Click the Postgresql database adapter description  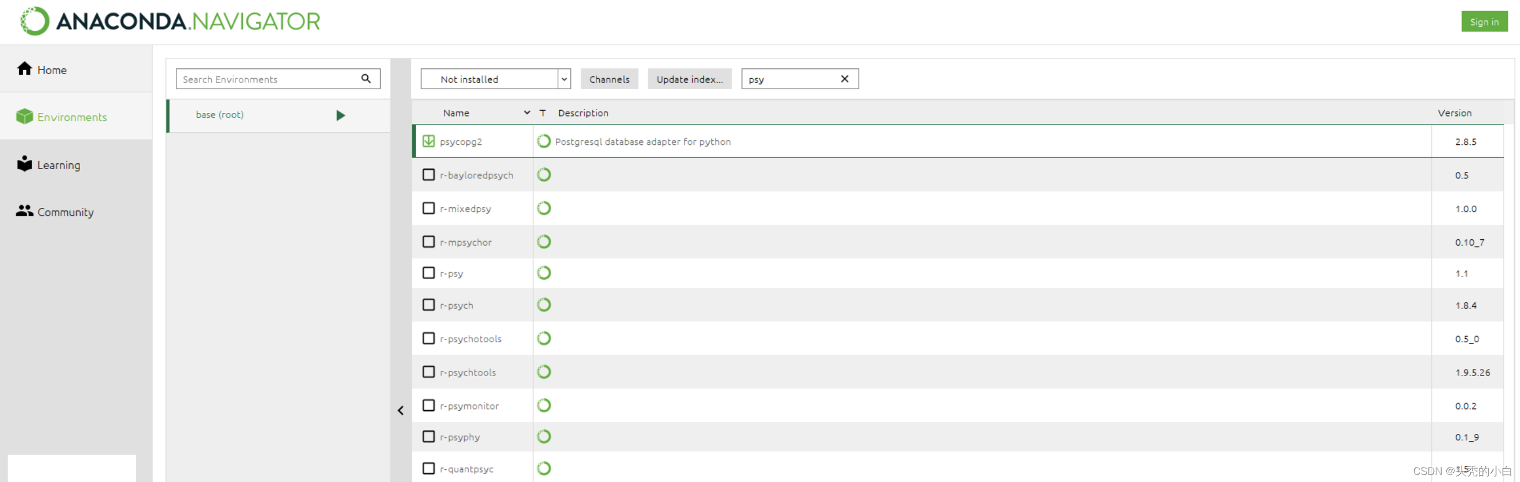pos(643,142)
